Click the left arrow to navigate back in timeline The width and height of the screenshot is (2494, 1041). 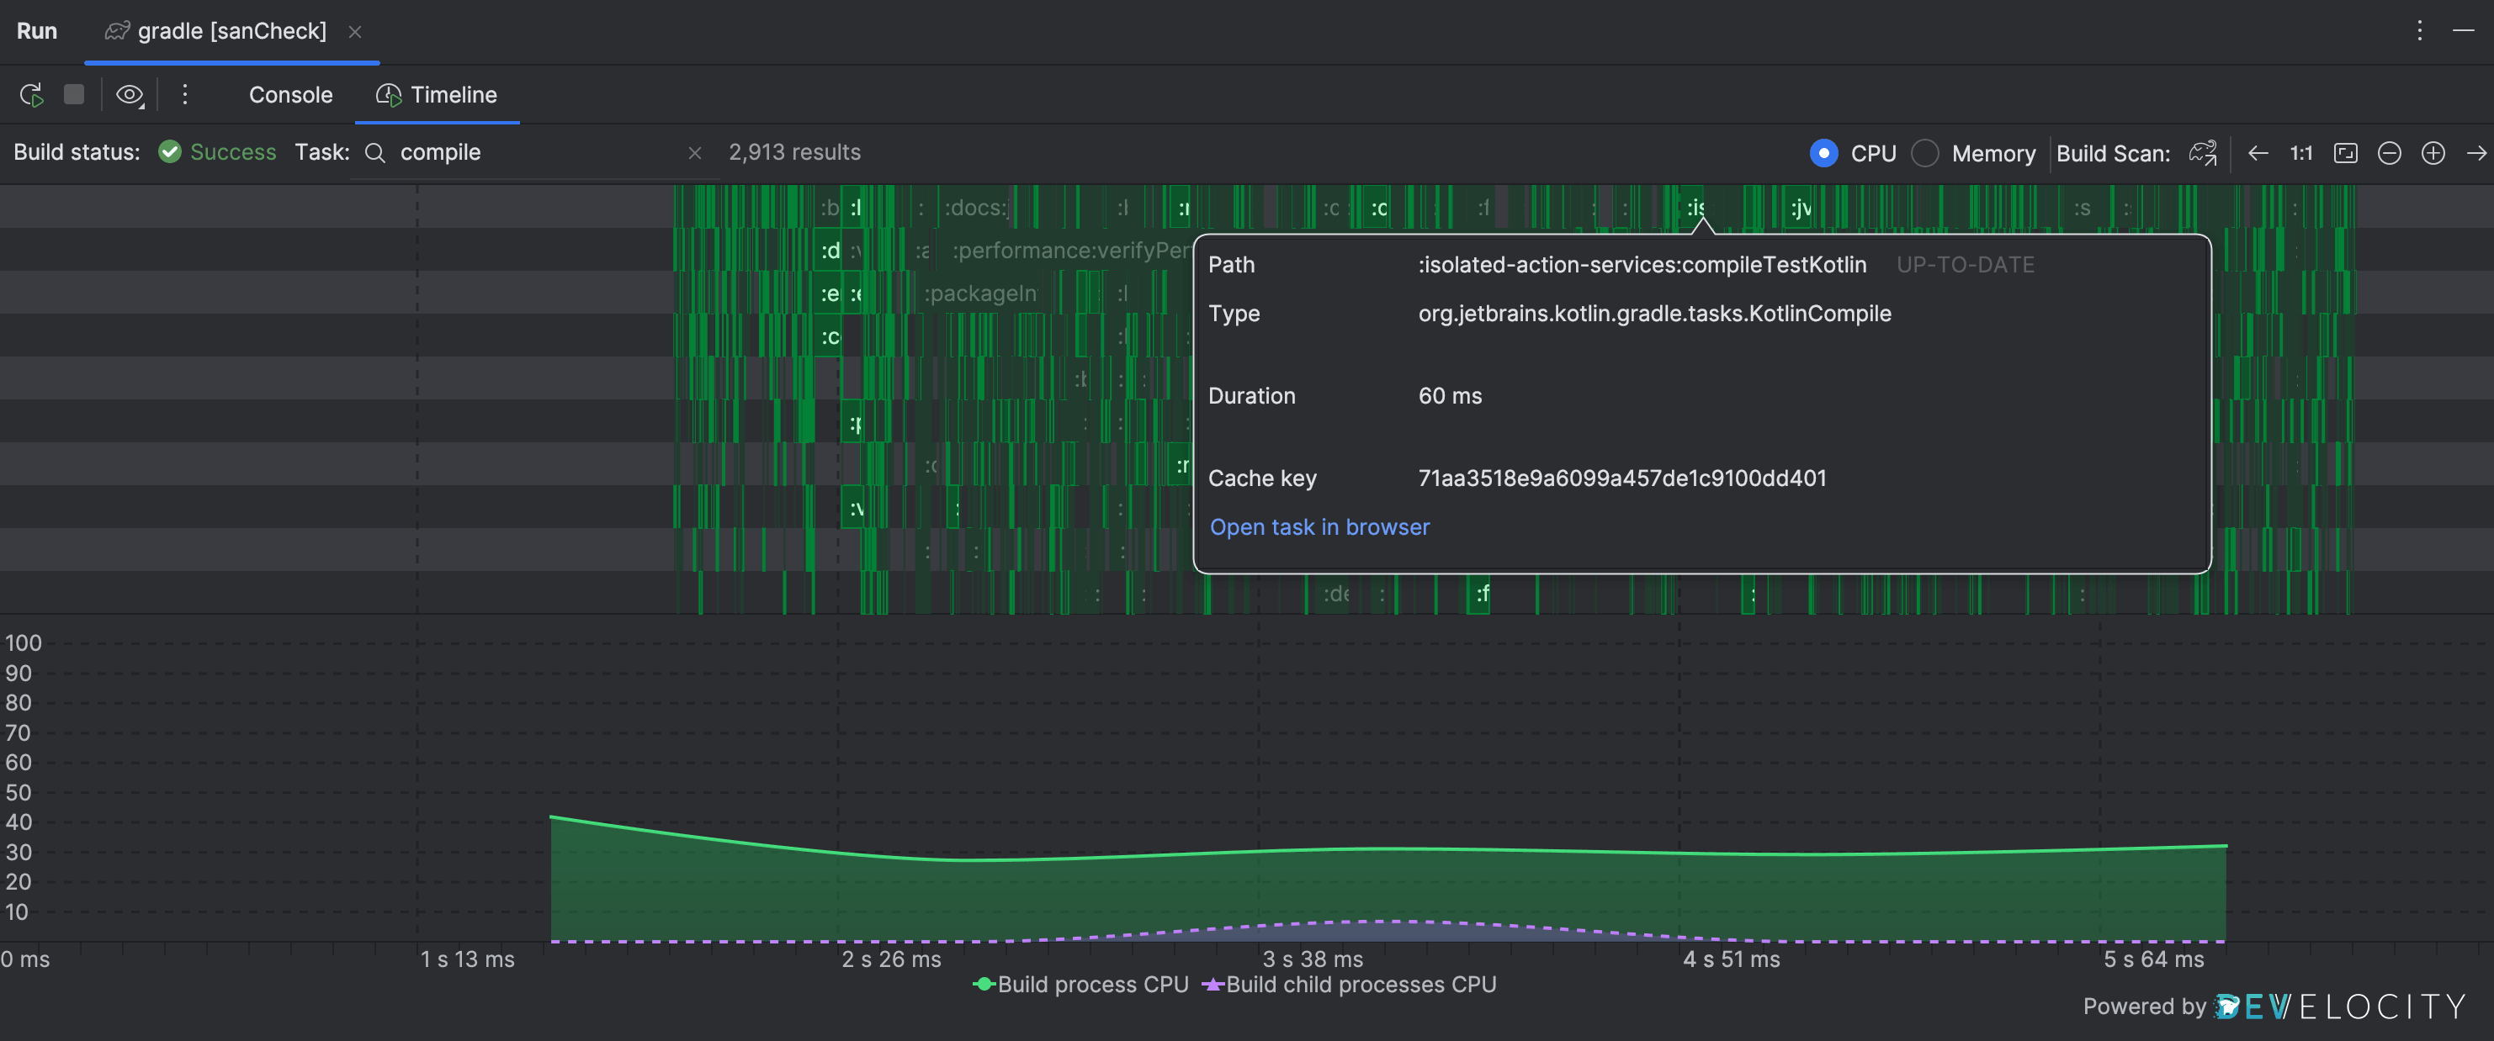coord(2257,153)
